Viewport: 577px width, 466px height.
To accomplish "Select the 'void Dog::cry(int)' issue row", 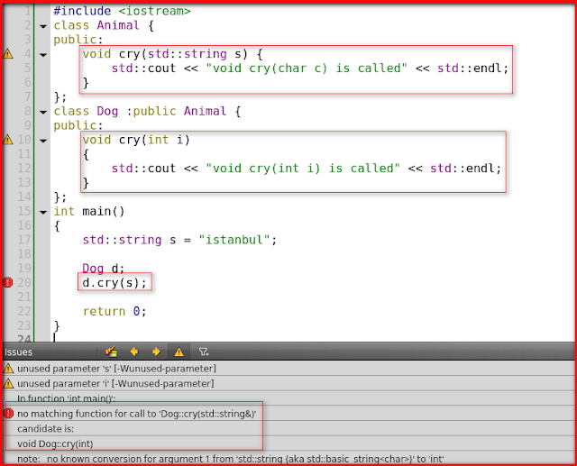I will point(288,444).
